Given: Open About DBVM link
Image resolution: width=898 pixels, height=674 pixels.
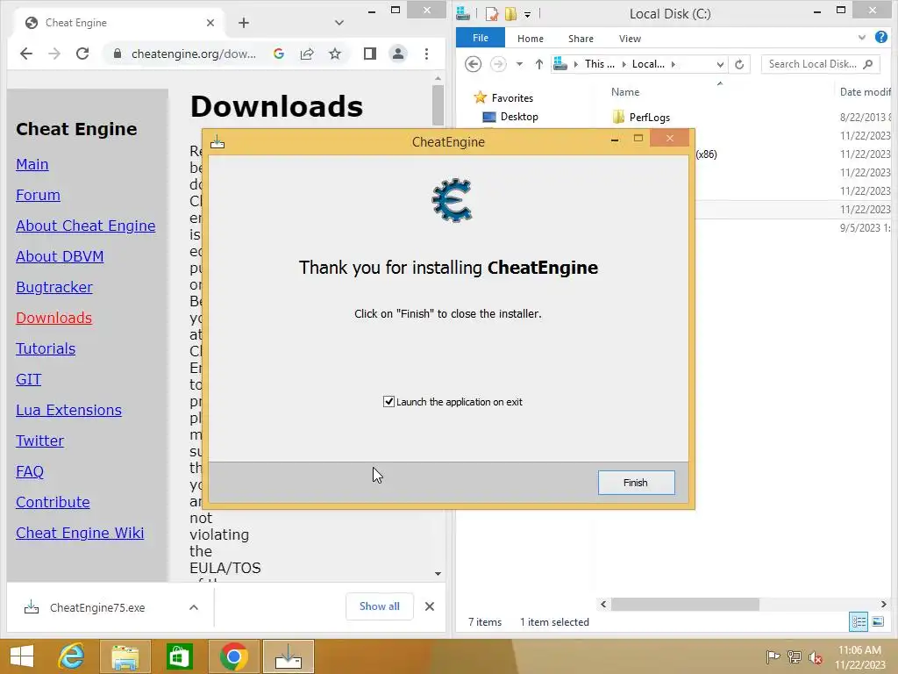Looking at the screenshot, I should 60,256.
